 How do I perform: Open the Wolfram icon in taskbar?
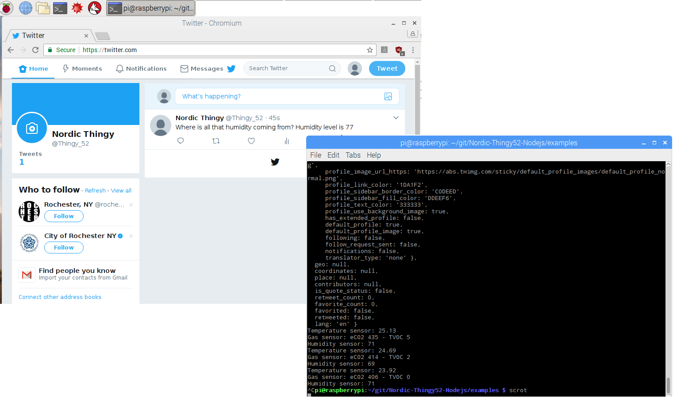pyautogui.click(x=95, y=8)
